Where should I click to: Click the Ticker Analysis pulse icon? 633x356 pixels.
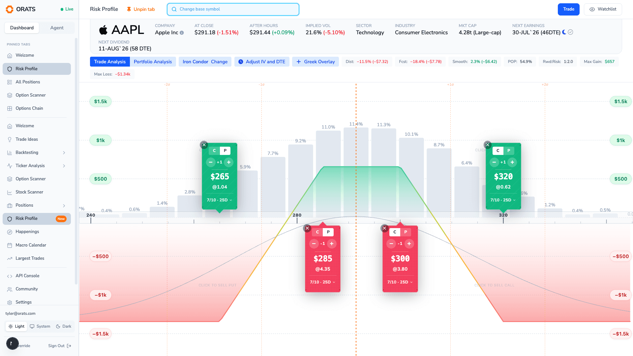10,166
